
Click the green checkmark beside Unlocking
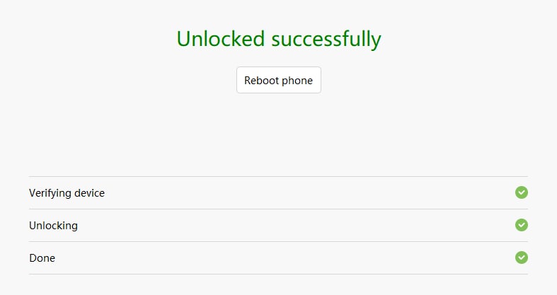(521, 225)
